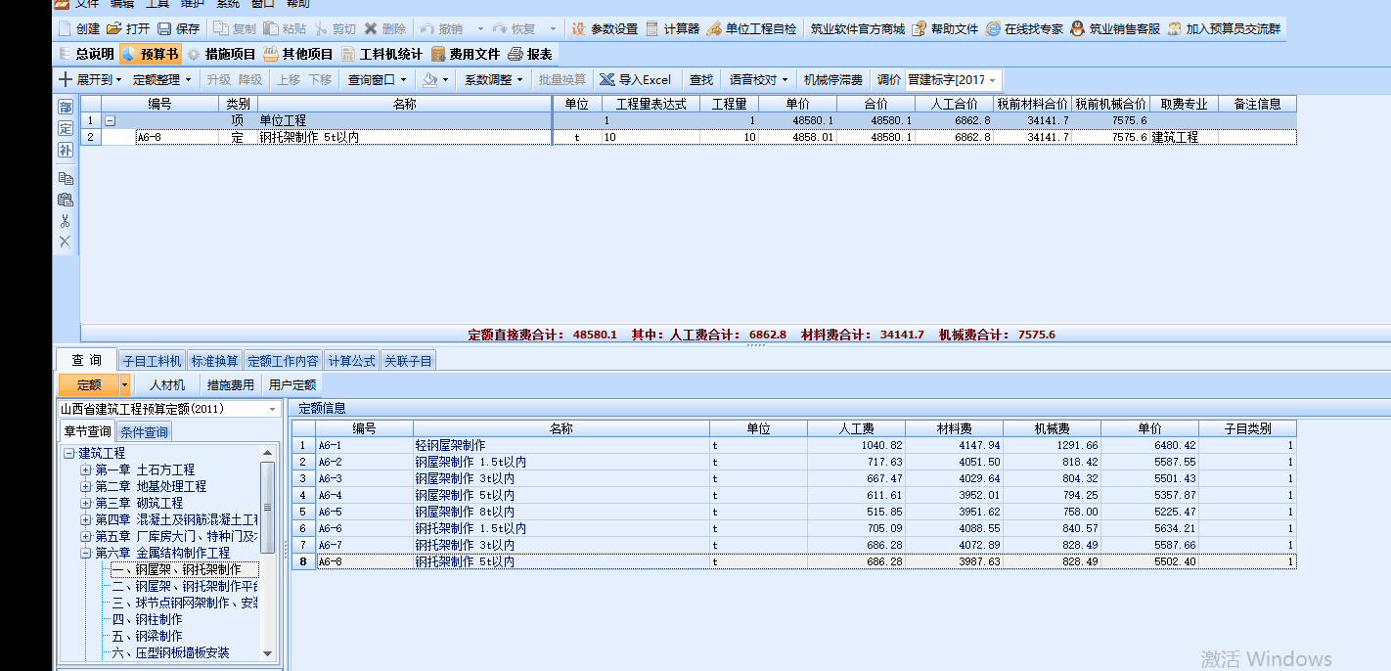The image size is (1391, 671).
Task: Open the 帮助文件 help file
Action: [x=920, y=29]
